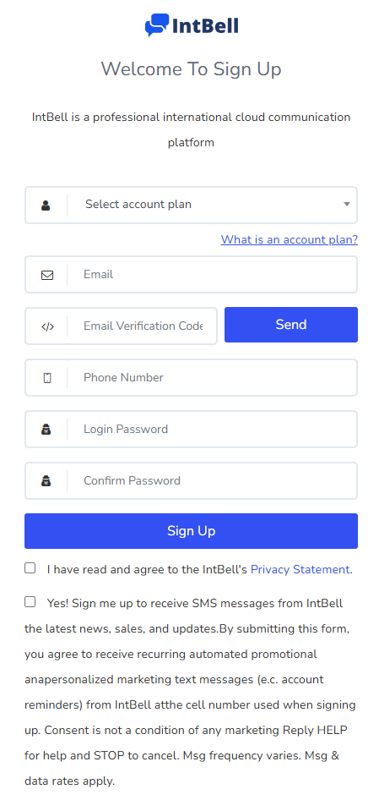Click the IntBell chat bubble logo
Screen dimensions: 379x800
(x=157, y=25)
